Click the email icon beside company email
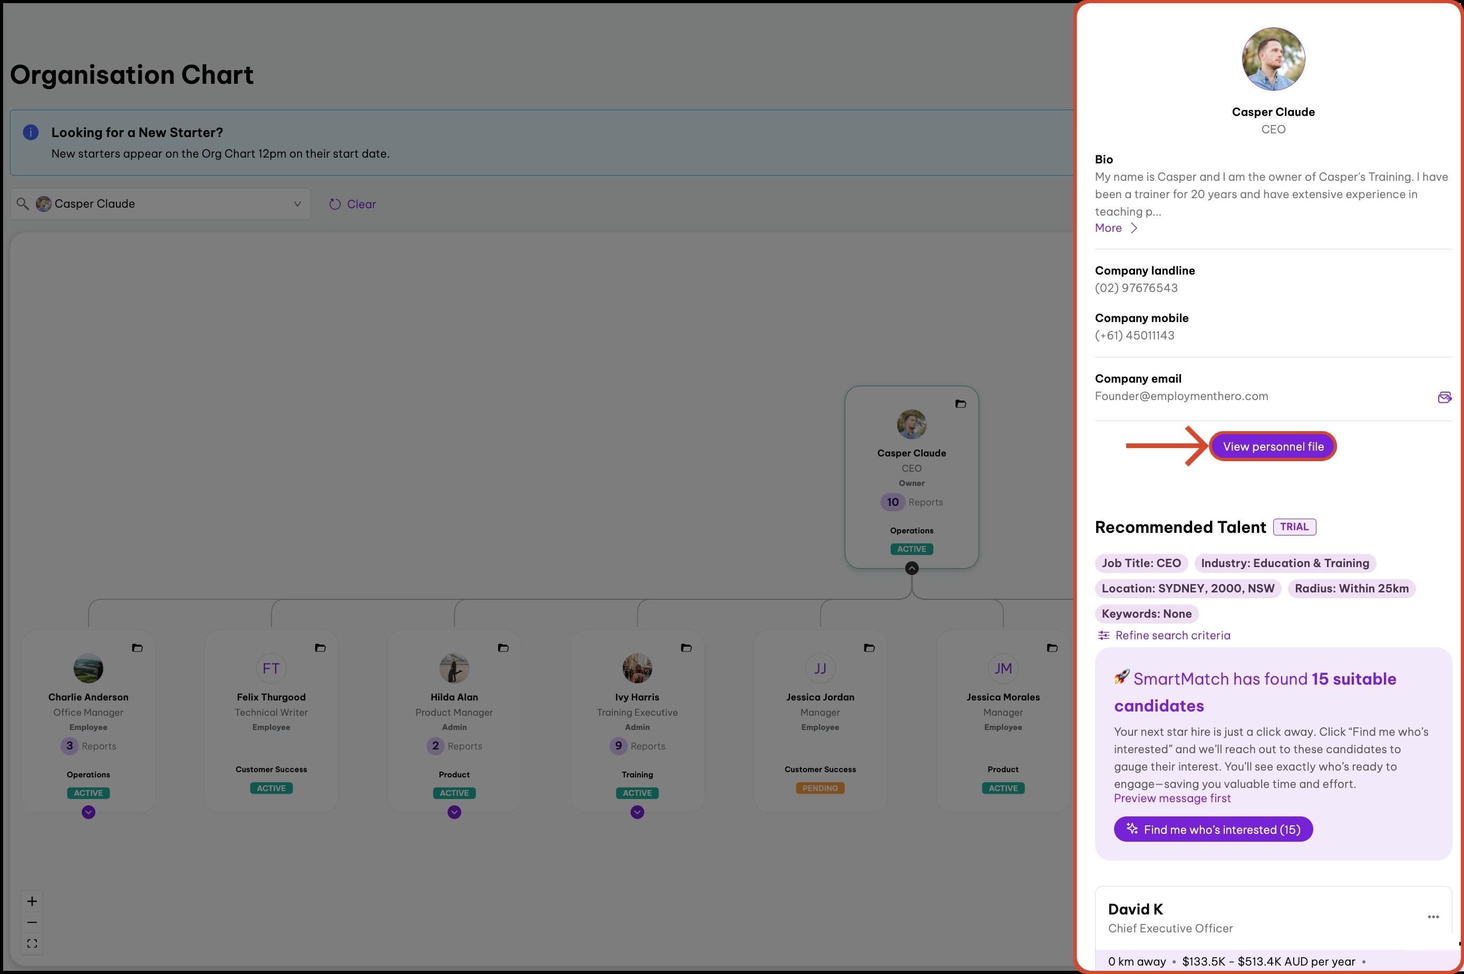Viewport: 1464px width, 974px height. [1444, 397]
